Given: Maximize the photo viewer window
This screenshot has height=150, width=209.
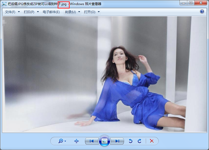Looking at the screenshot, I should 191,3.
